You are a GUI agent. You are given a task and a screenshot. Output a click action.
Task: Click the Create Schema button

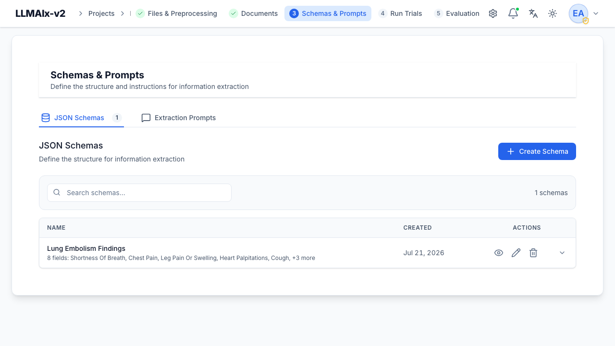pos(537,151)
